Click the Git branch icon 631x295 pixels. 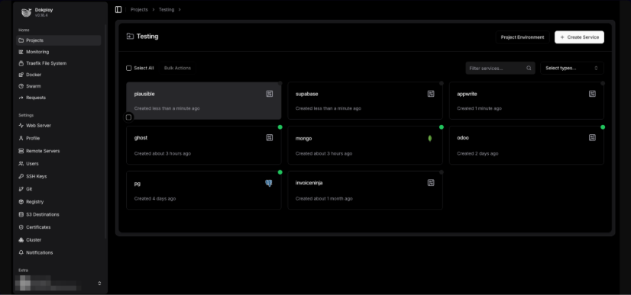click(21, 189)
